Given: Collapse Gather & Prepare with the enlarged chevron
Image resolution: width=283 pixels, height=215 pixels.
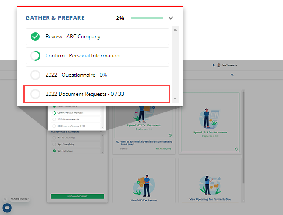Looking at the screenshot, I should tap(171, 18).
